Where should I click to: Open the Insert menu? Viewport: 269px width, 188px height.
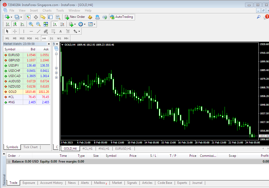pos(34,10)
